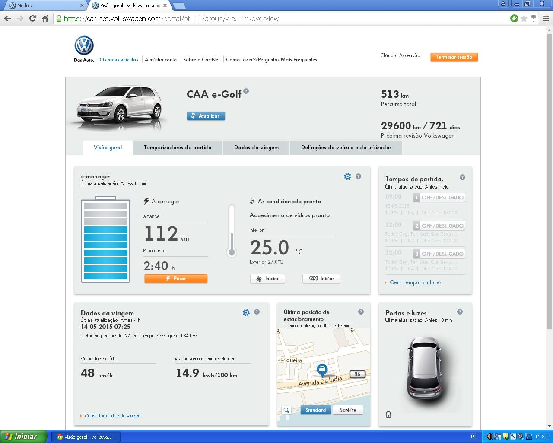
Task: Bookmark this page with star icon
Action: click(524, 18)
